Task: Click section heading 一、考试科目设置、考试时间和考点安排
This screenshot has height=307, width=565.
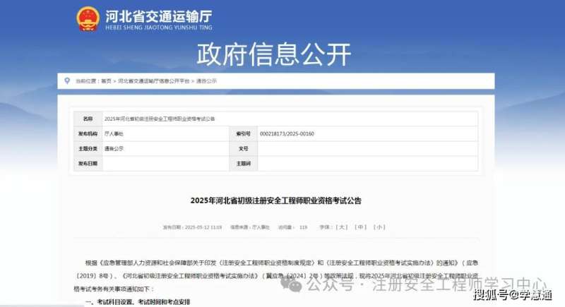Action: pyautogui.click(x=138, y=302)
